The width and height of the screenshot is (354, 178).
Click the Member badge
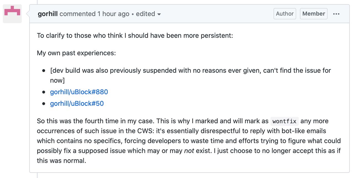(314, 14)
